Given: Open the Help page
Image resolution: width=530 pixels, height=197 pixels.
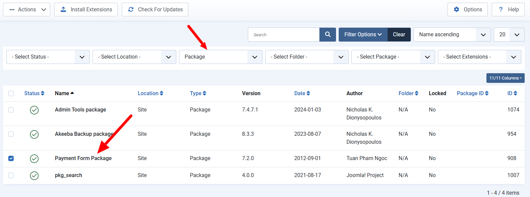Looking at the screenshot, I should coord(508,9).
